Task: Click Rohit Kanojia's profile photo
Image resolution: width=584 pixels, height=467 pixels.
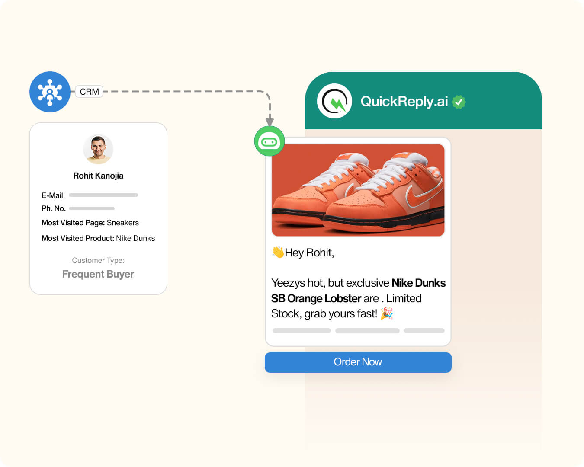Action: point(98,149)
